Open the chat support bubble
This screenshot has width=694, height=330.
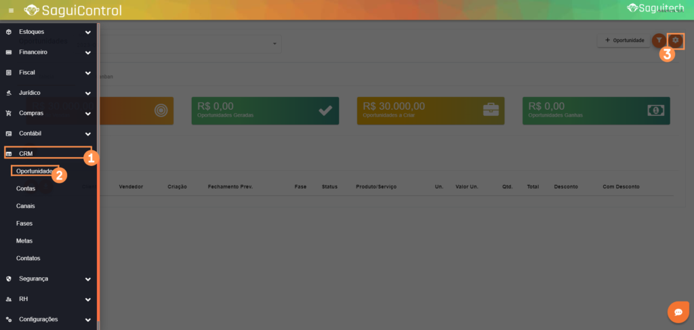coord(677,312)
